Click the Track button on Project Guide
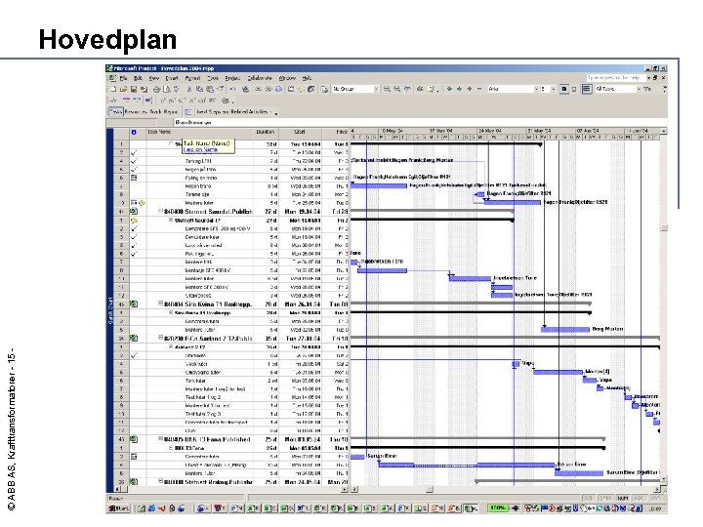 (x=155, y=112)
